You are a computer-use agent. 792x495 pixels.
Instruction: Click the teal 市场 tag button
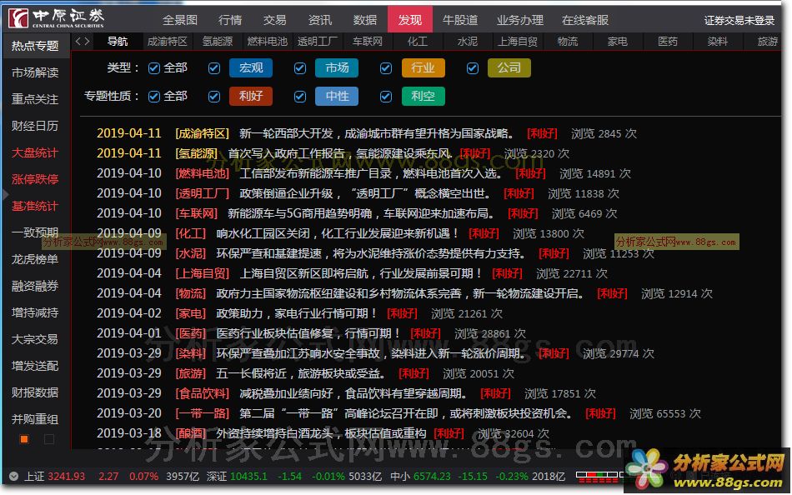(x=337, y=67)
